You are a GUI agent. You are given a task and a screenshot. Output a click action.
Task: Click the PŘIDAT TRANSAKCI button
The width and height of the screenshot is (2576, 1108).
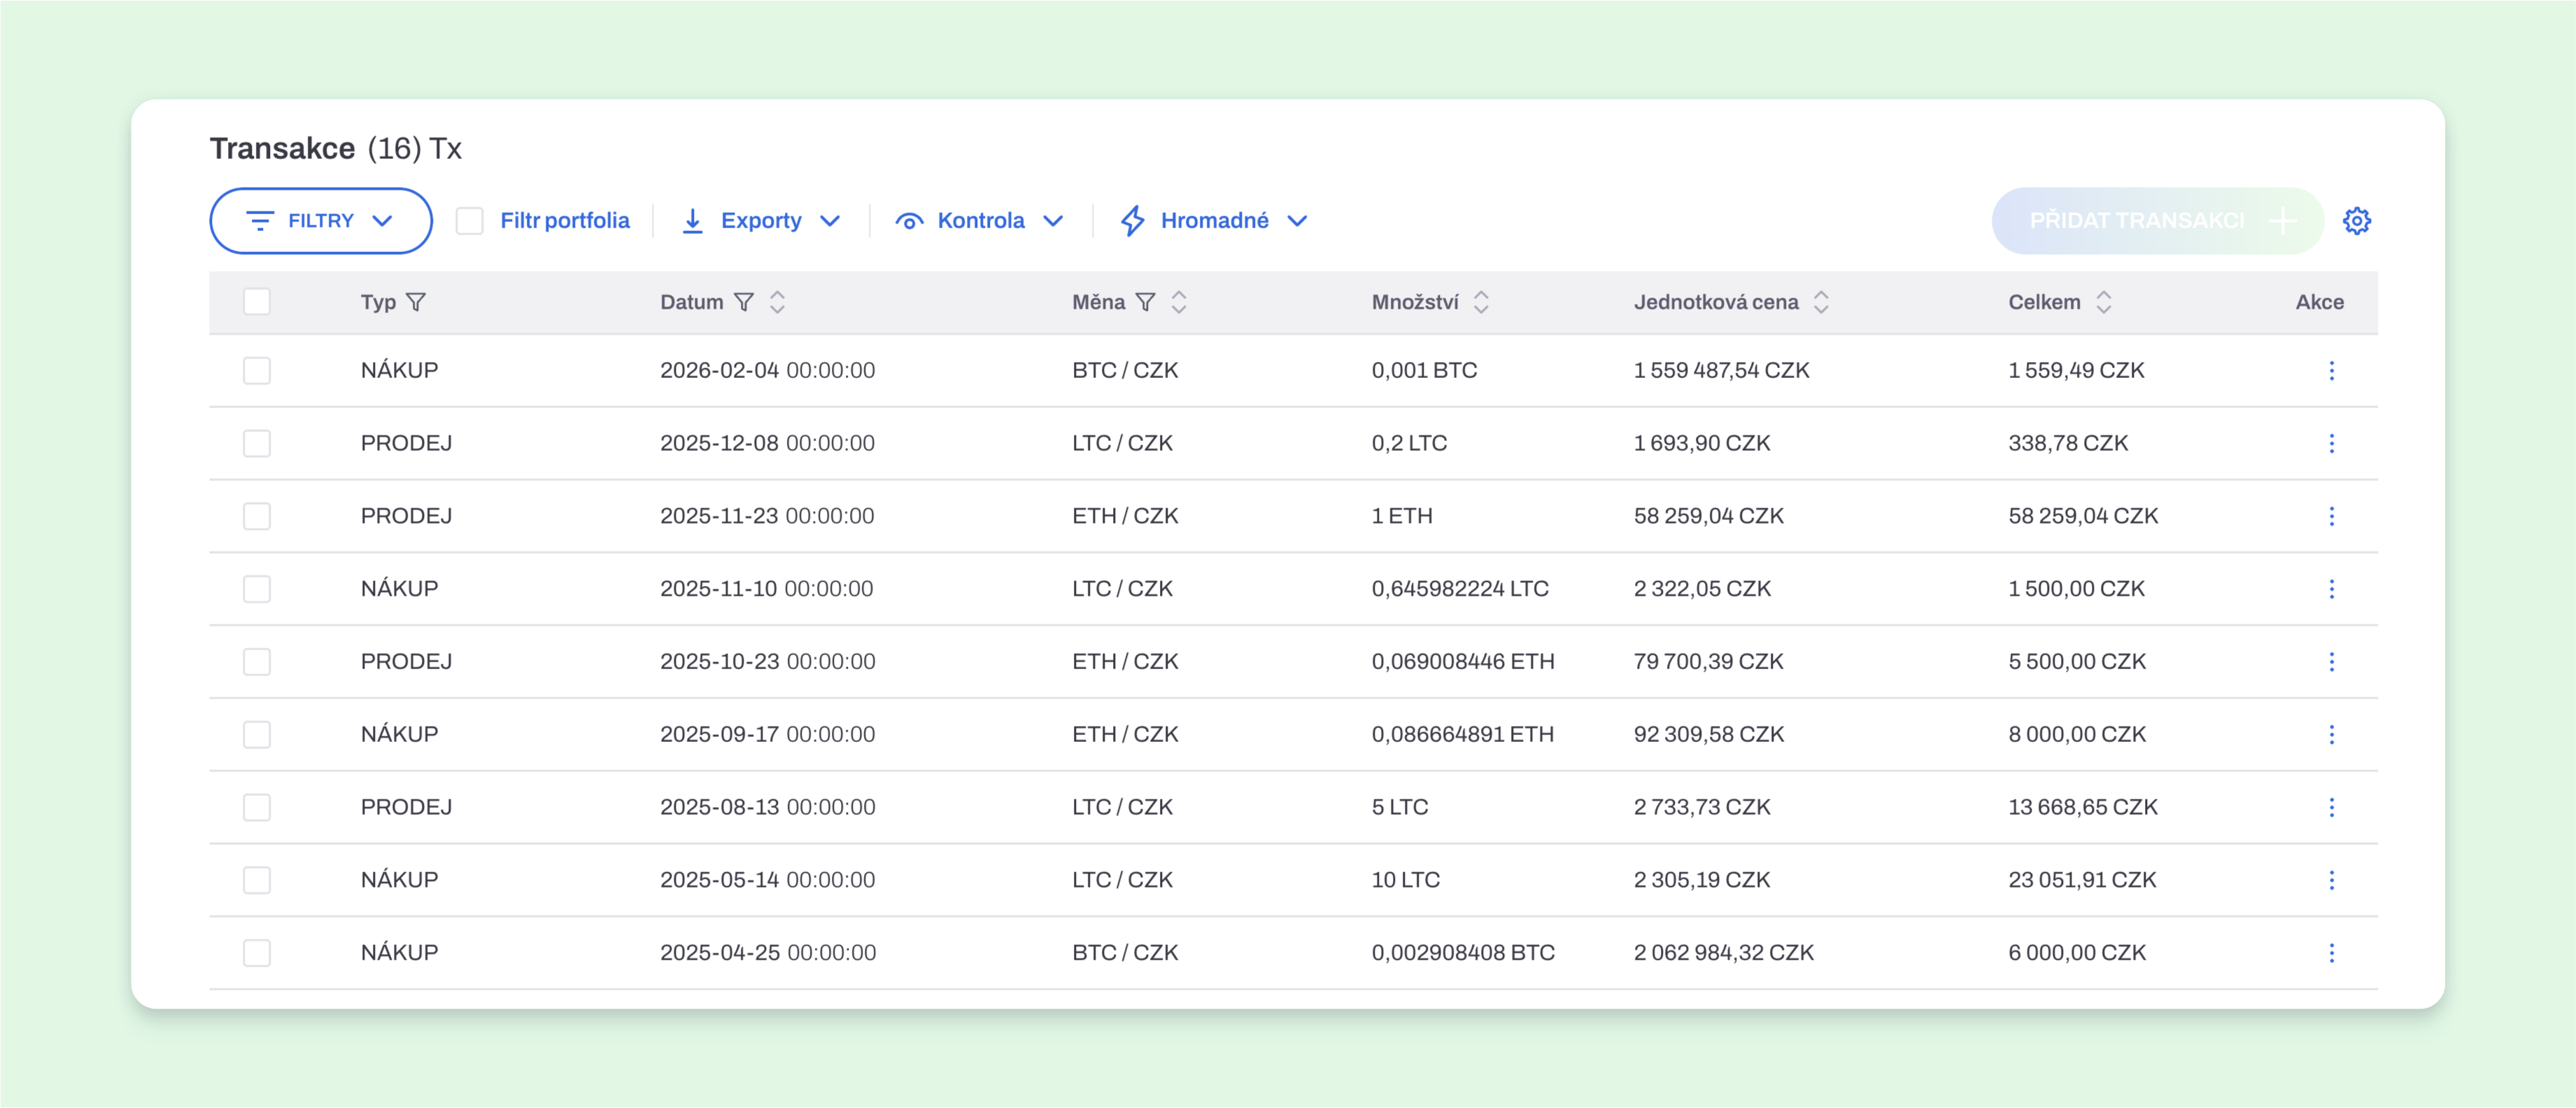[2157, 220]
